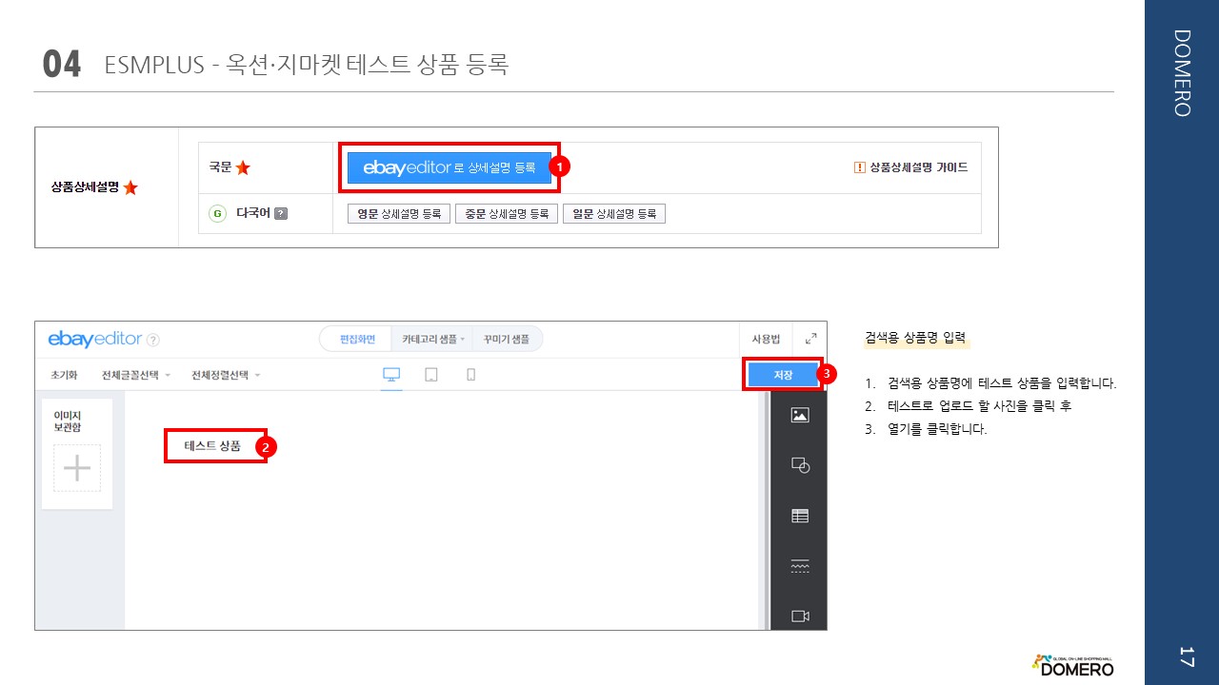Click the insert table icon in sidebar
Viewport: 1219px width, 685px height.
tap(800, 516)
